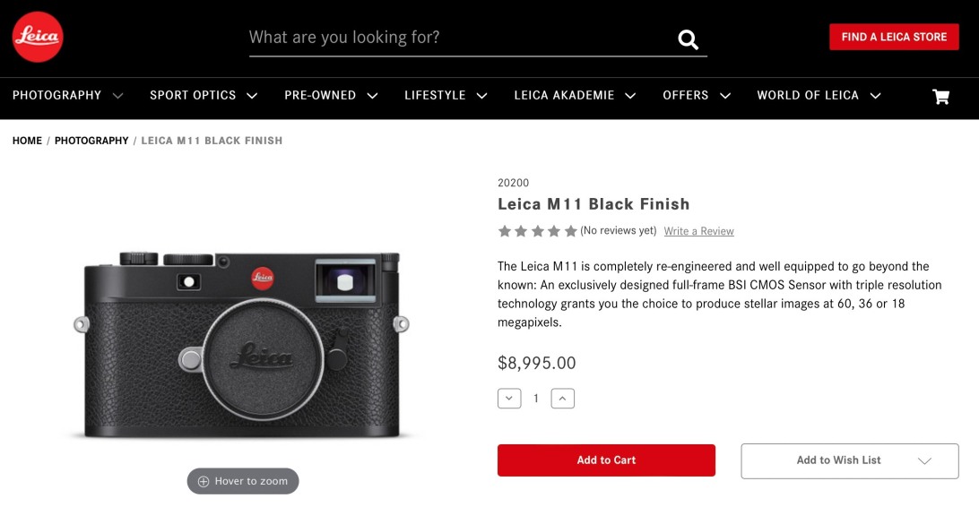Viewport: 979px width, 507px height.
Task: Click the red Leica logo
Action: (38, 37)
